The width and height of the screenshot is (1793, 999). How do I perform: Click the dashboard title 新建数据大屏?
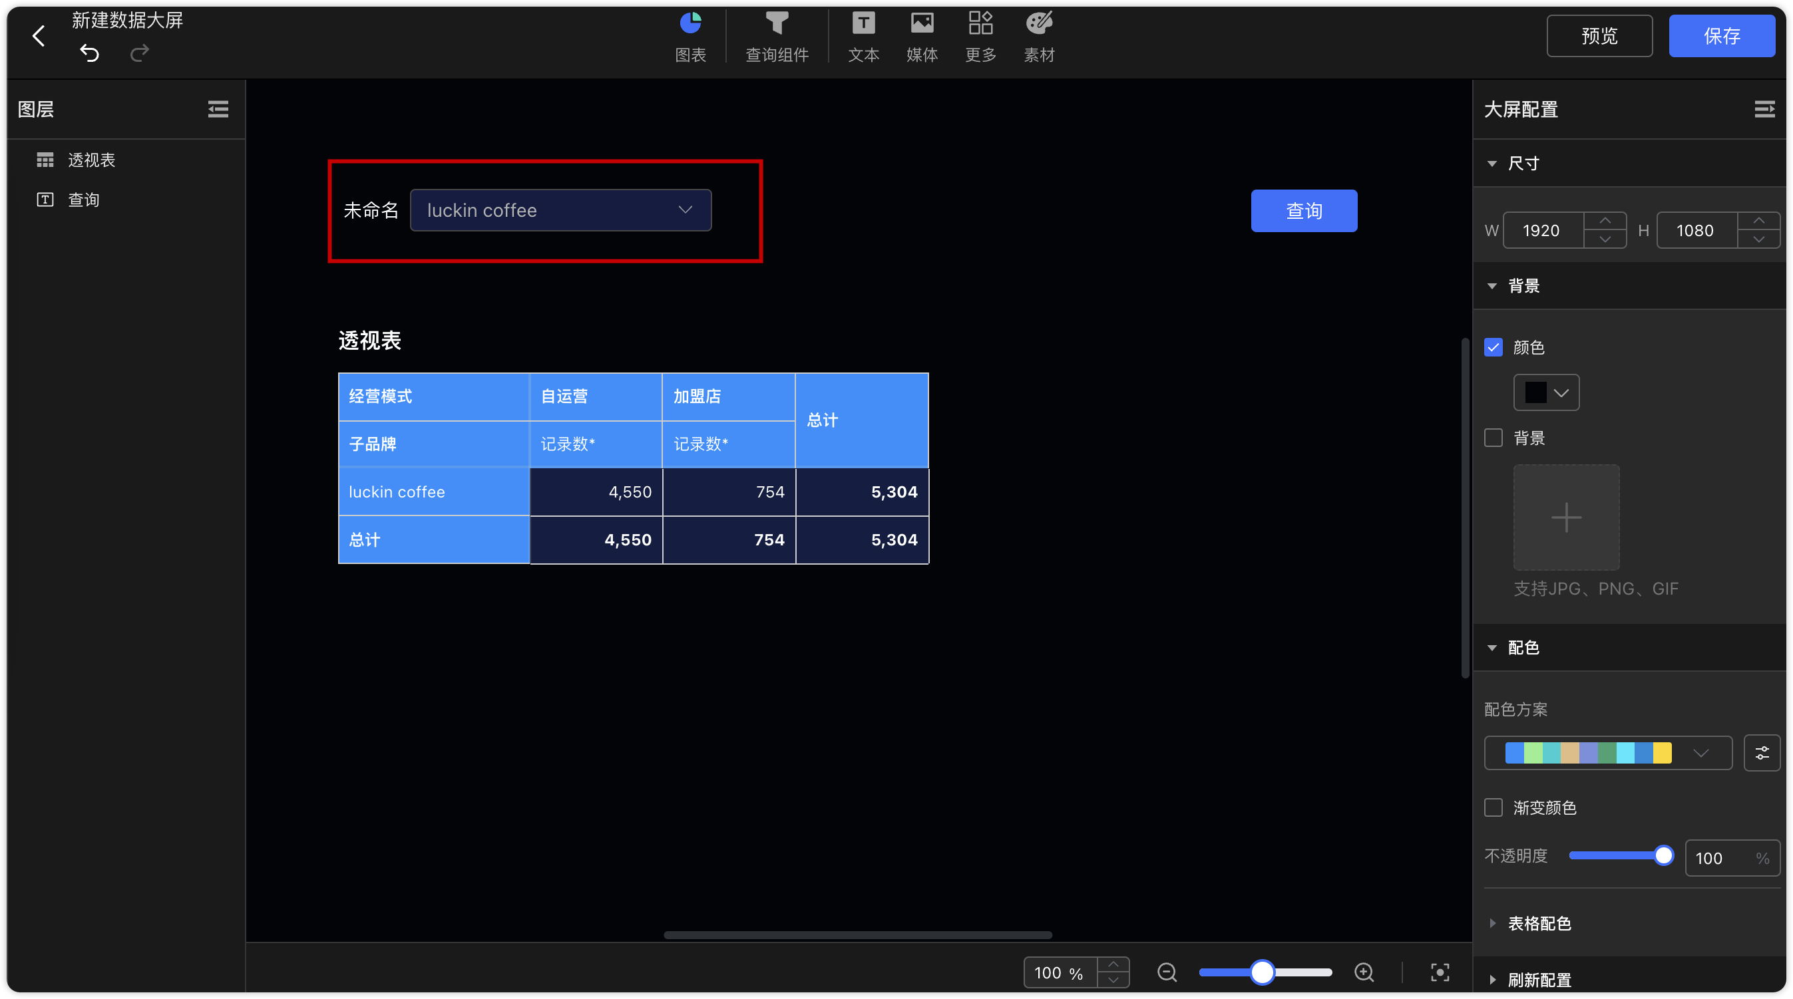click(127, 21)
